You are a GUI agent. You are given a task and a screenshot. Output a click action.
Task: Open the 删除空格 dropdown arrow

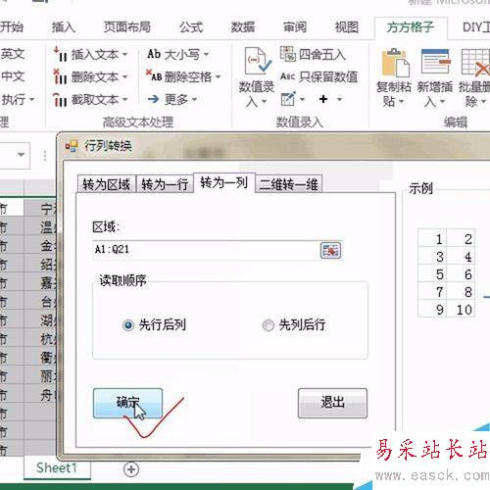click(218, 77)
